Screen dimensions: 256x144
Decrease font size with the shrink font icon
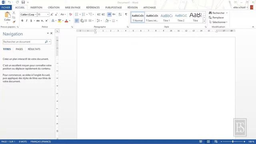[x=56, y=14]
